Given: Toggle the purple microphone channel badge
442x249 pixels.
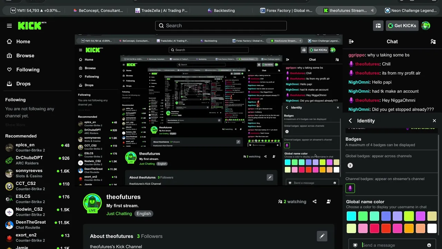Looking at the screenshot, I should coord(350,188).
